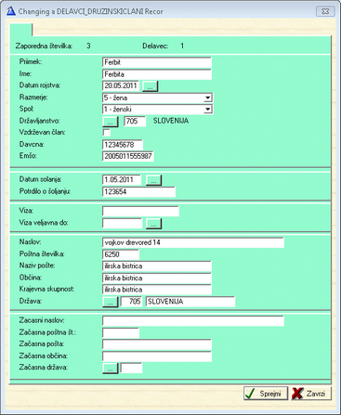Click the Zavrzi discard button

[x=311, y=394]
